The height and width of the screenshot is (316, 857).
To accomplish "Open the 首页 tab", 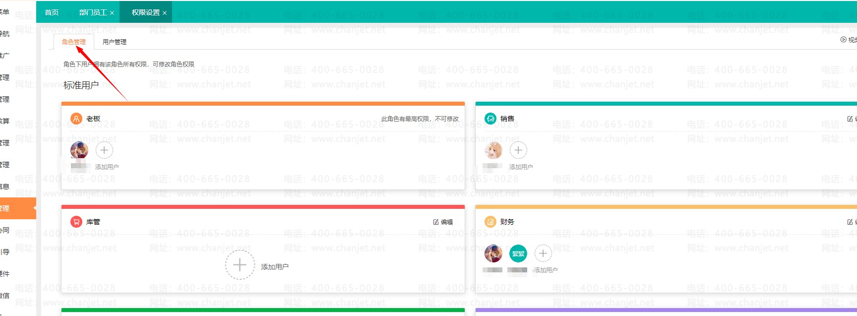I will click(x=52, y=12).
